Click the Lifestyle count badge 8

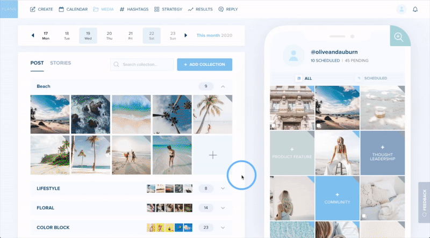pos(206,189)
